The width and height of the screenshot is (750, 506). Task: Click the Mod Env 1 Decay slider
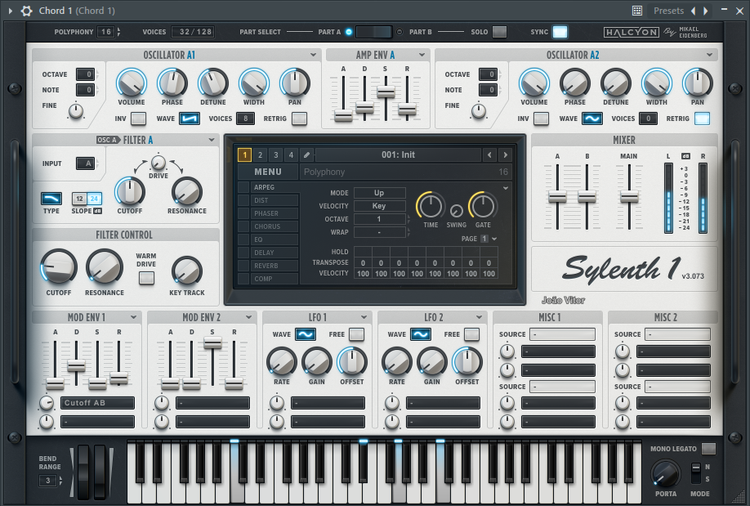click(x=76, y=366)
